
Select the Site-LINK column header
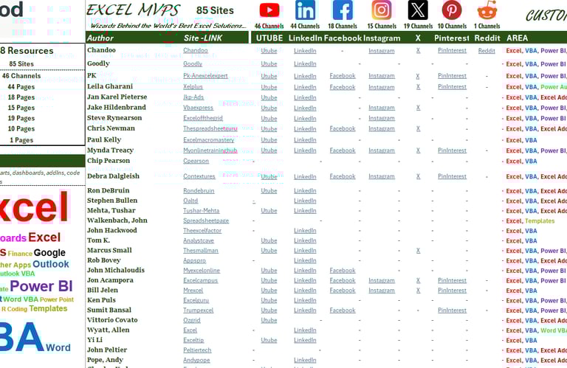click(x=203, y=38)
